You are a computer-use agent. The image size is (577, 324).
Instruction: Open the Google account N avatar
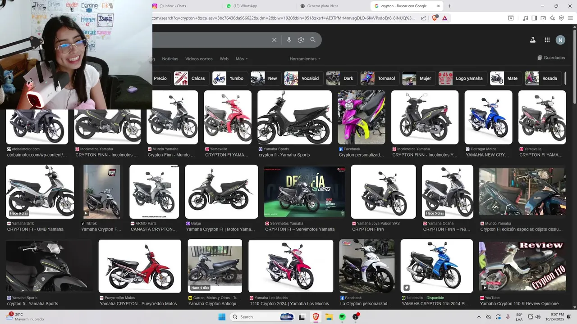pyautogui.click(x=560, y=40)
